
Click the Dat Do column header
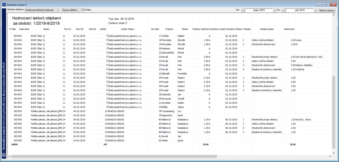(x=92, y=29)
